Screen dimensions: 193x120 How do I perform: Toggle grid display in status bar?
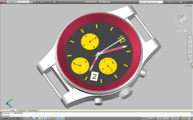31,118
